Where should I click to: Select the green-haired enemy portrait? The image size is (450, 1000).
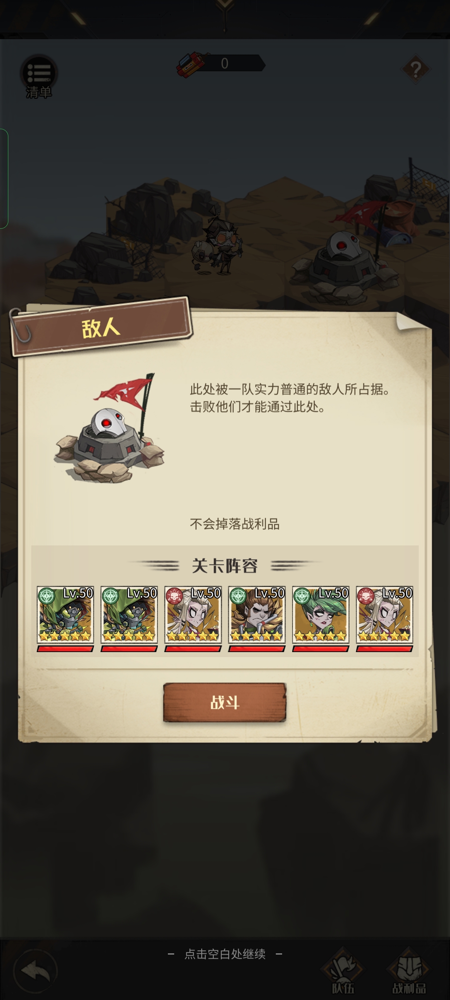click(x=320, y=615)
